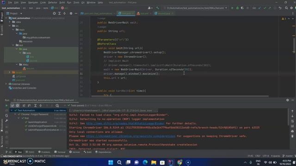Click the Build hammer icon
Viewport: 296px width, 166px height.
(157, 8)
